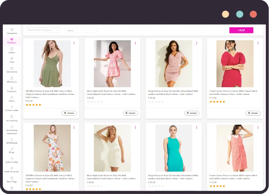
Task: Go to Quotations in the sidebar
Action: click(12, 69)
